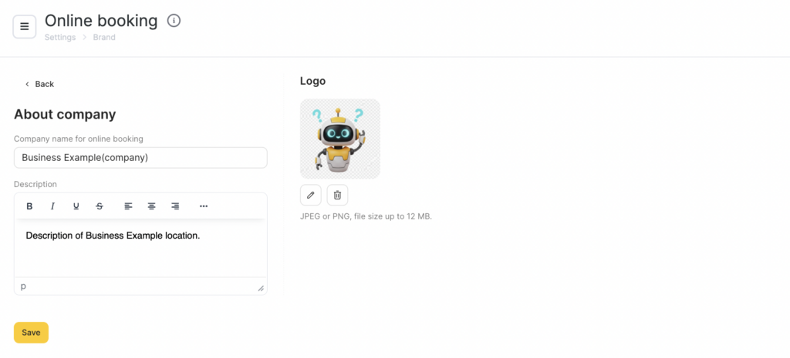
Task: Toggle italic formatting in description editor
Action: 52,206
